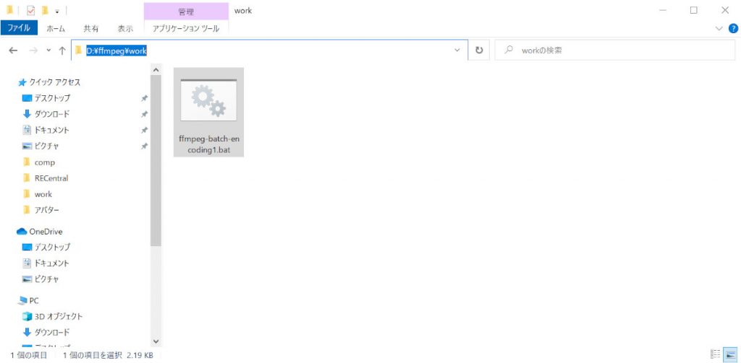The image size is (741, 363).
Task: Open the Help question mark icon
Action: (732, 29)
